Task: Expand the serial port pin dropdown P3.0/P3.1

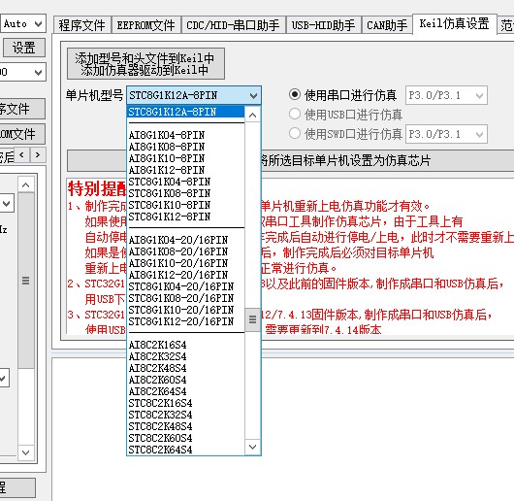Action: [446, 95]
